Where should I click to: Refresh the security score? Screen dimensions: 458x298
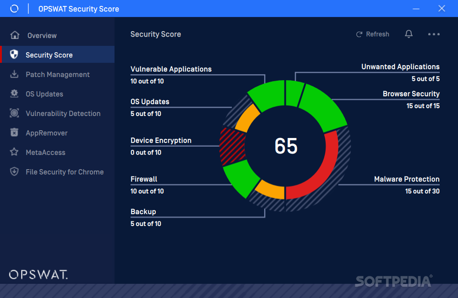pyautogui.click(x=373, y=34)
